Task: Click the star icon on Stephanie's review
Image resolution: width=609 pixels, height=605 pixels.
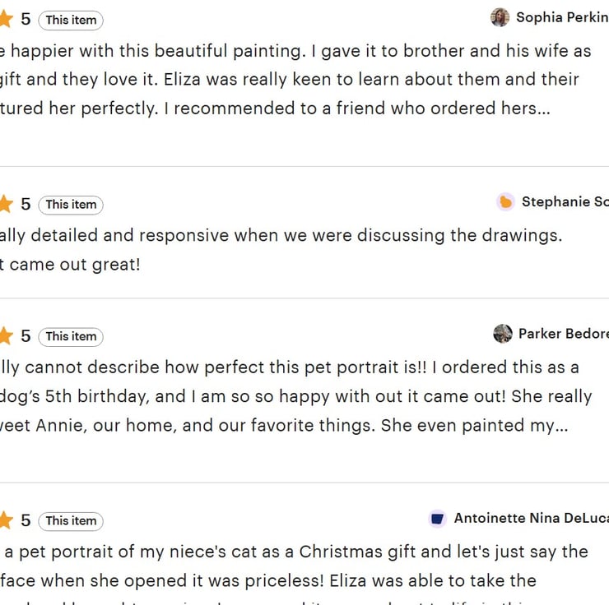Action: [x=7, y=204]
